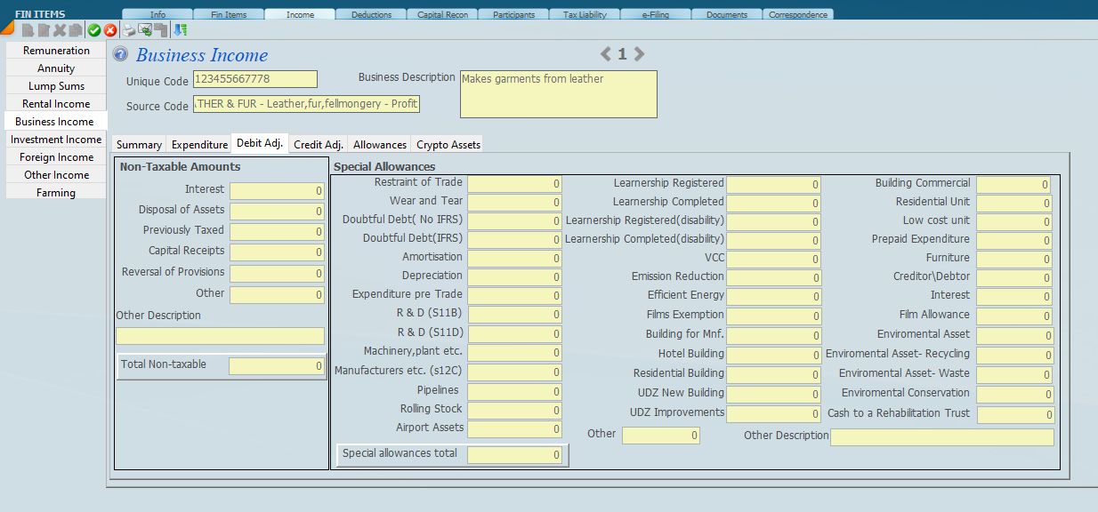Viewport: 1098px width, 512px height.
Task: Click the delete X toolbar icon
Action: tap(60, 30)
